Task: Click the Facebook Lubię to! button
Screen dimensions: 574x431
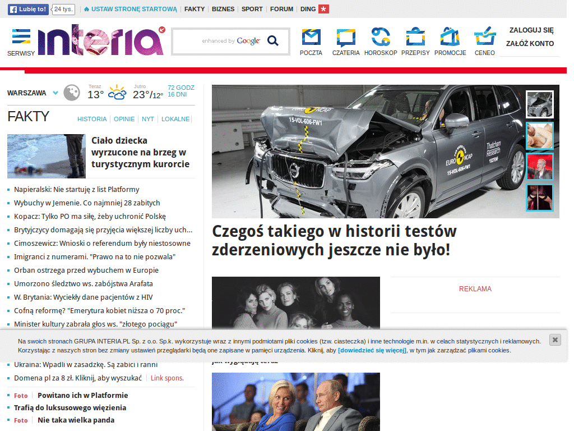Action: point(28,9)
